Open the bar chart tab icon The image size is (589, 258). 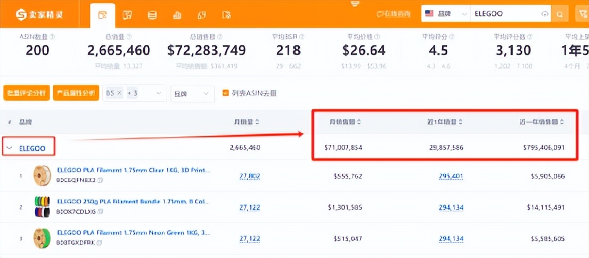(177, 15)
